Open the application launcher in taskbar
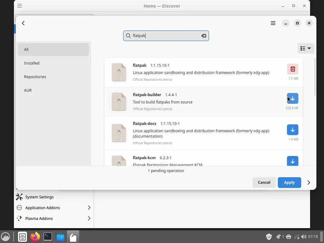Screen dimensions: 324x243 6,237
